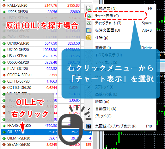Click the green up arrow beside COFFE-SEP20
The width and height of the screenshot is (165, 149).
pyautogui.click(x=4, y=81)
